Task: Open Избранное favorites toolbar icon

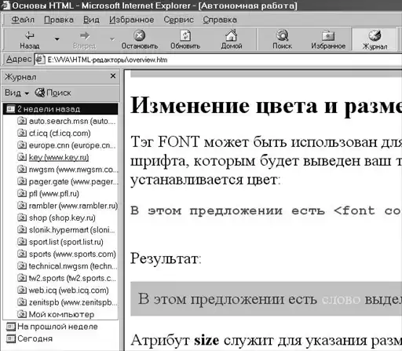Action: coord(328,35)
